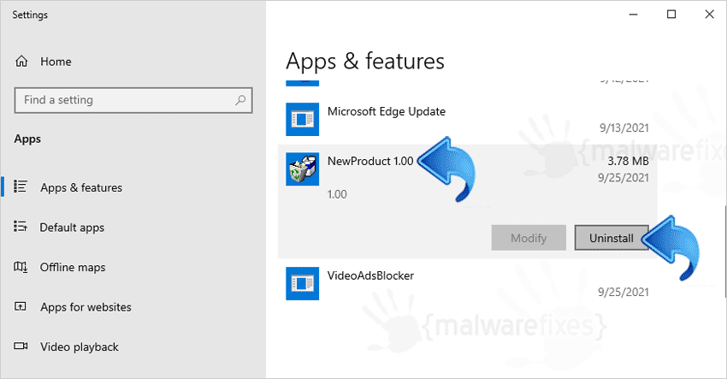Click the Uninstall button for NewProduct

(x=611, y=238)
